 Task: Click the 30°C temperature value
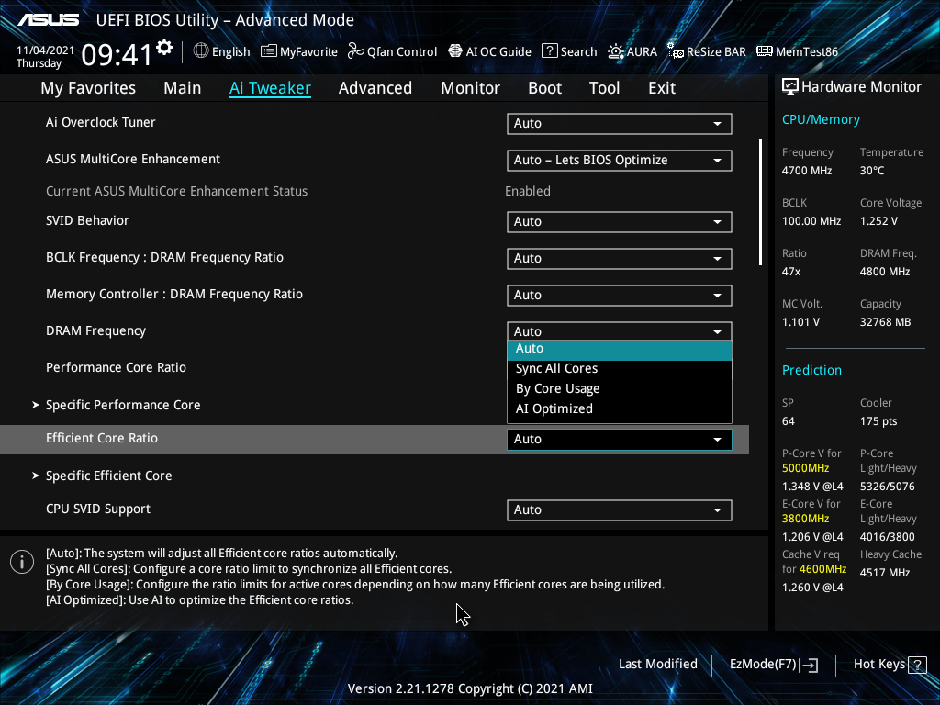point(872,171)
